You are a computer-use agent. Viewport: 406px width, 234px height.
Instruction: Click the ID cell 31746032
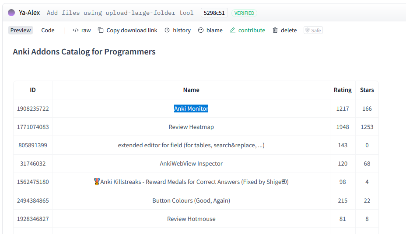coord(33,163)
